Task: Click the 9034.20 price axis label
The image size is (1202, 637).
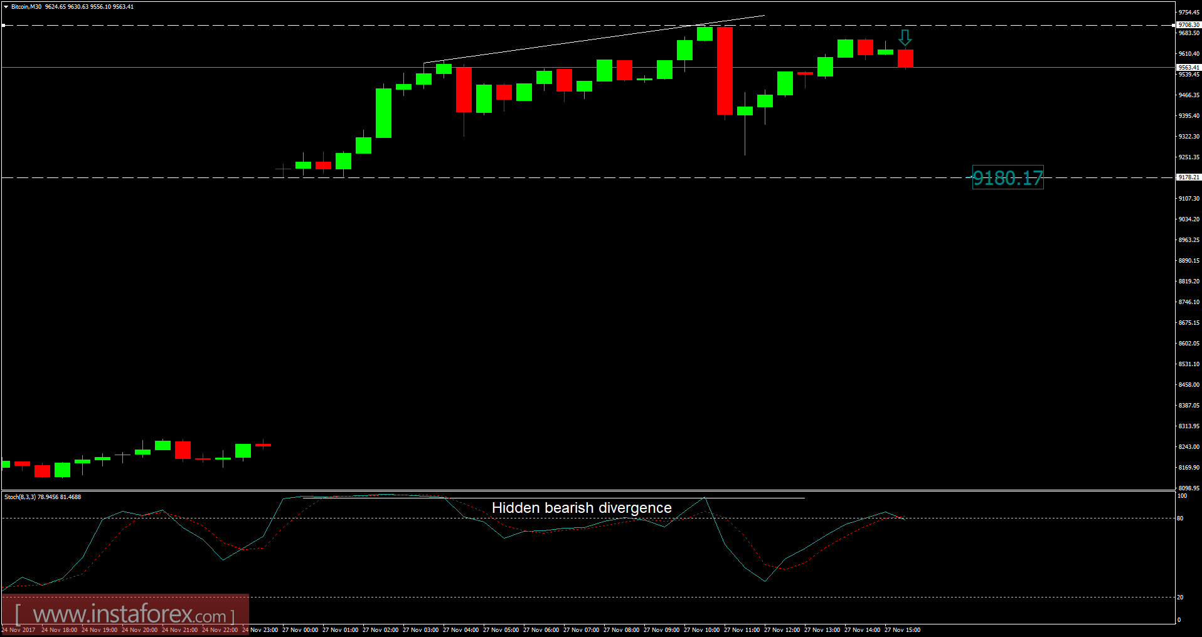Action: [1189, 219]
